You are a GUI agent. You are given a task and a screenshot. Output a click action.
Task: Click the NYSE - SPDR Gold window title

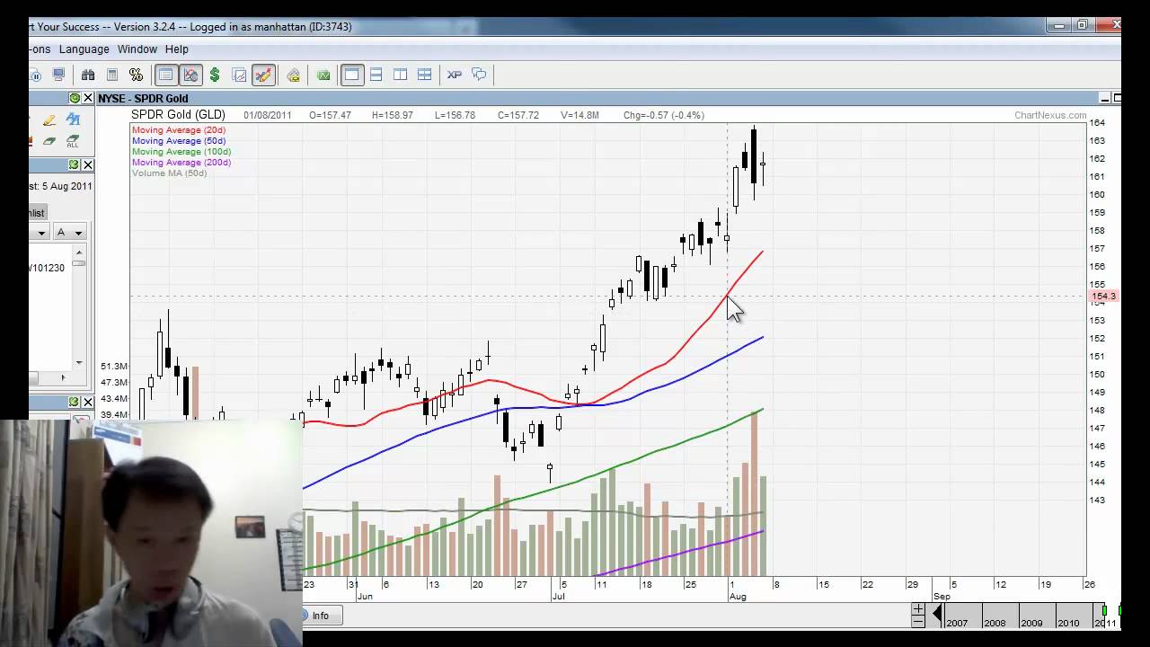pyautogui.click(x=143, y=98)
